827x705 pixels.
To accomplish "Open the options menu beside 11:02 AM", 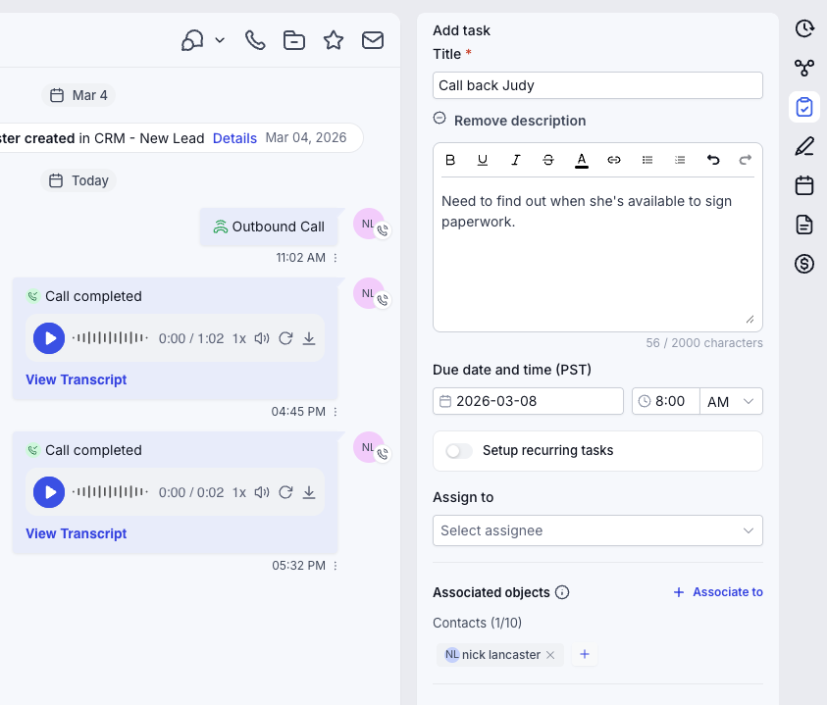I will (334, 258).
